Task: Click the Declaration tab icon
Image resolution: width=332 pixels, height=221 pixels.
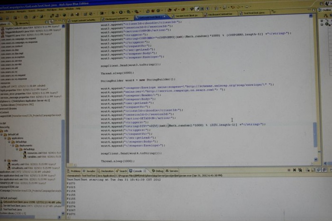Action: [98, 171]
